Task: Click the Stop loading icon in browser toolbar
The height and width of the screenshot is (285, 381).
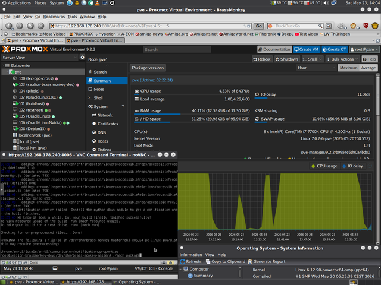Action: coord(41,26)
